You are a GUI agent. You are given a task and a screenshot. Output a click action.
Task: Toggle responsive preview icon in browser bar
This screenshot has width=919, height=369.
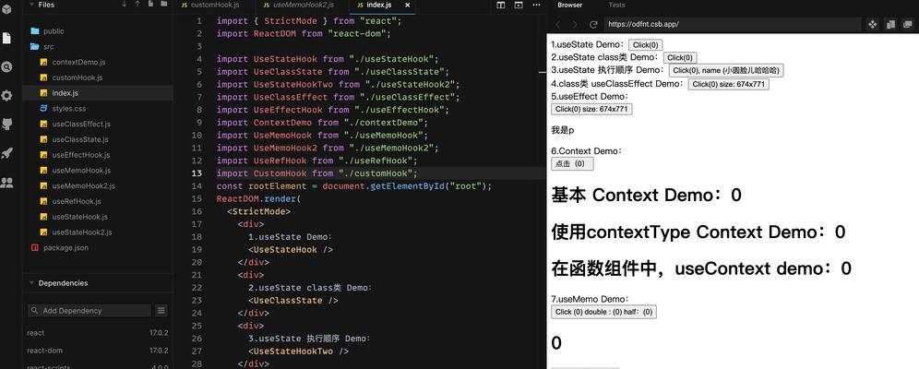click(891, 24)
